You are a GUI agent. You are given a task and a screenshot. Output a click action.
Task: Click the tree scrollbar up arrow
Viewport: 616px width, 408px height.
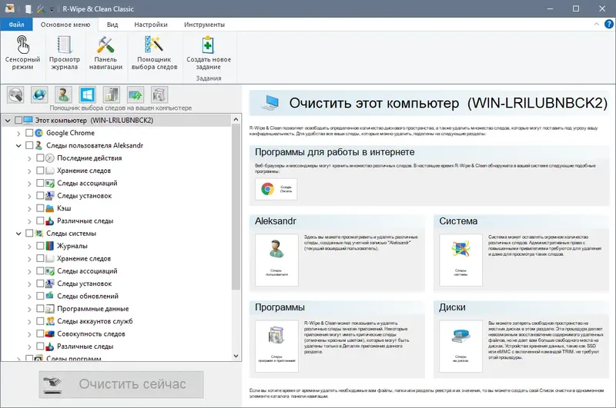(236, 119)
